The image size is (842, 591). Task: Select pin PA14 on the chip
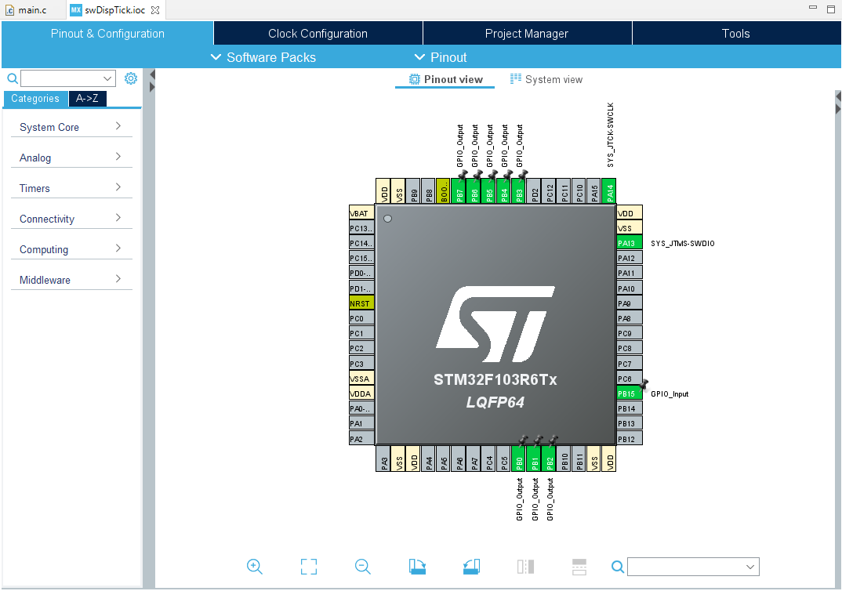click(609, 191)
